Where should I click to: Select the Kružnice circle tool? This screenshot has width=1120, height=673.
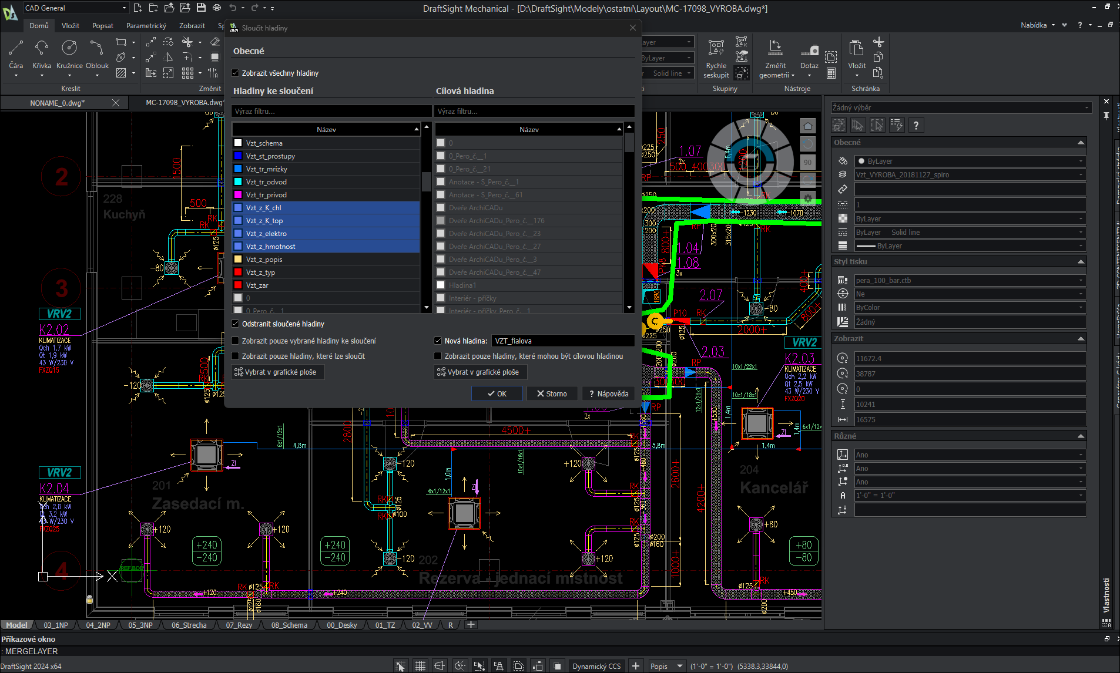(x=69, y=48)
